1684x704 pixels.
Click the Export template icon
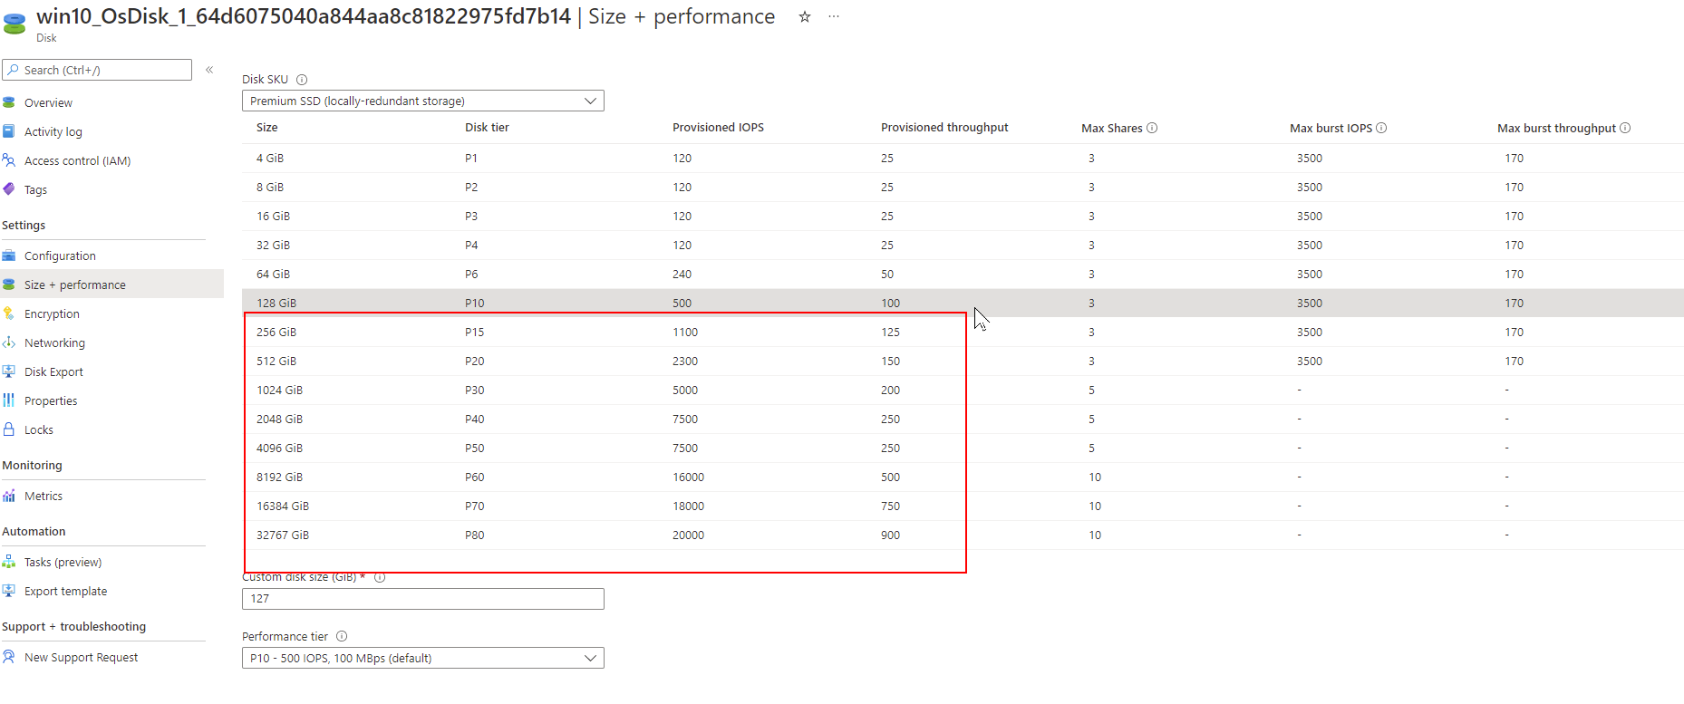(x=9, y=591)
